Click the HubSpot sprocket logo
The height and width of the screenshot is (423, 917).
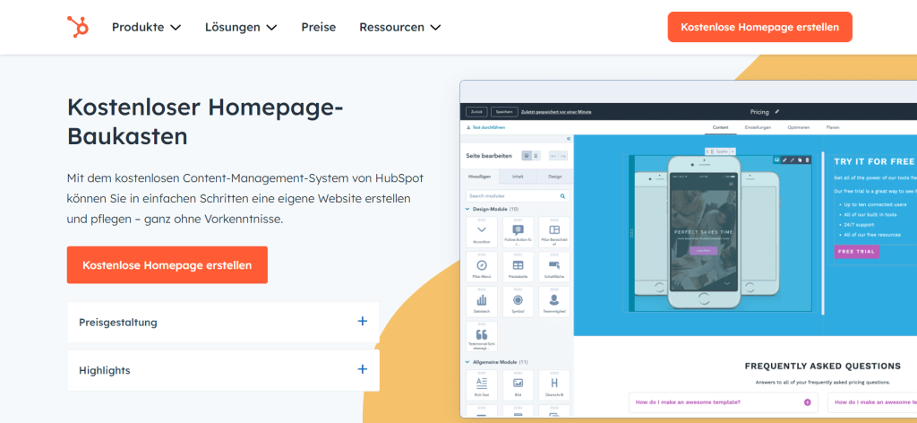pos(78,27)
